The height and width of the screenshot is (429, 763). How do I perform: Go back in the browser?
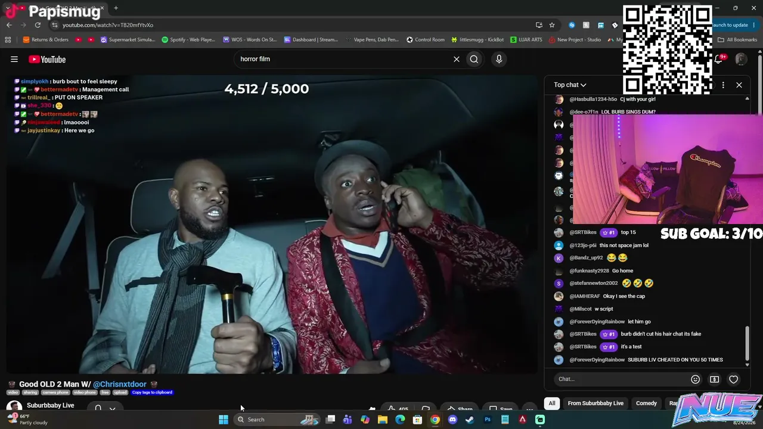(9, 25)
